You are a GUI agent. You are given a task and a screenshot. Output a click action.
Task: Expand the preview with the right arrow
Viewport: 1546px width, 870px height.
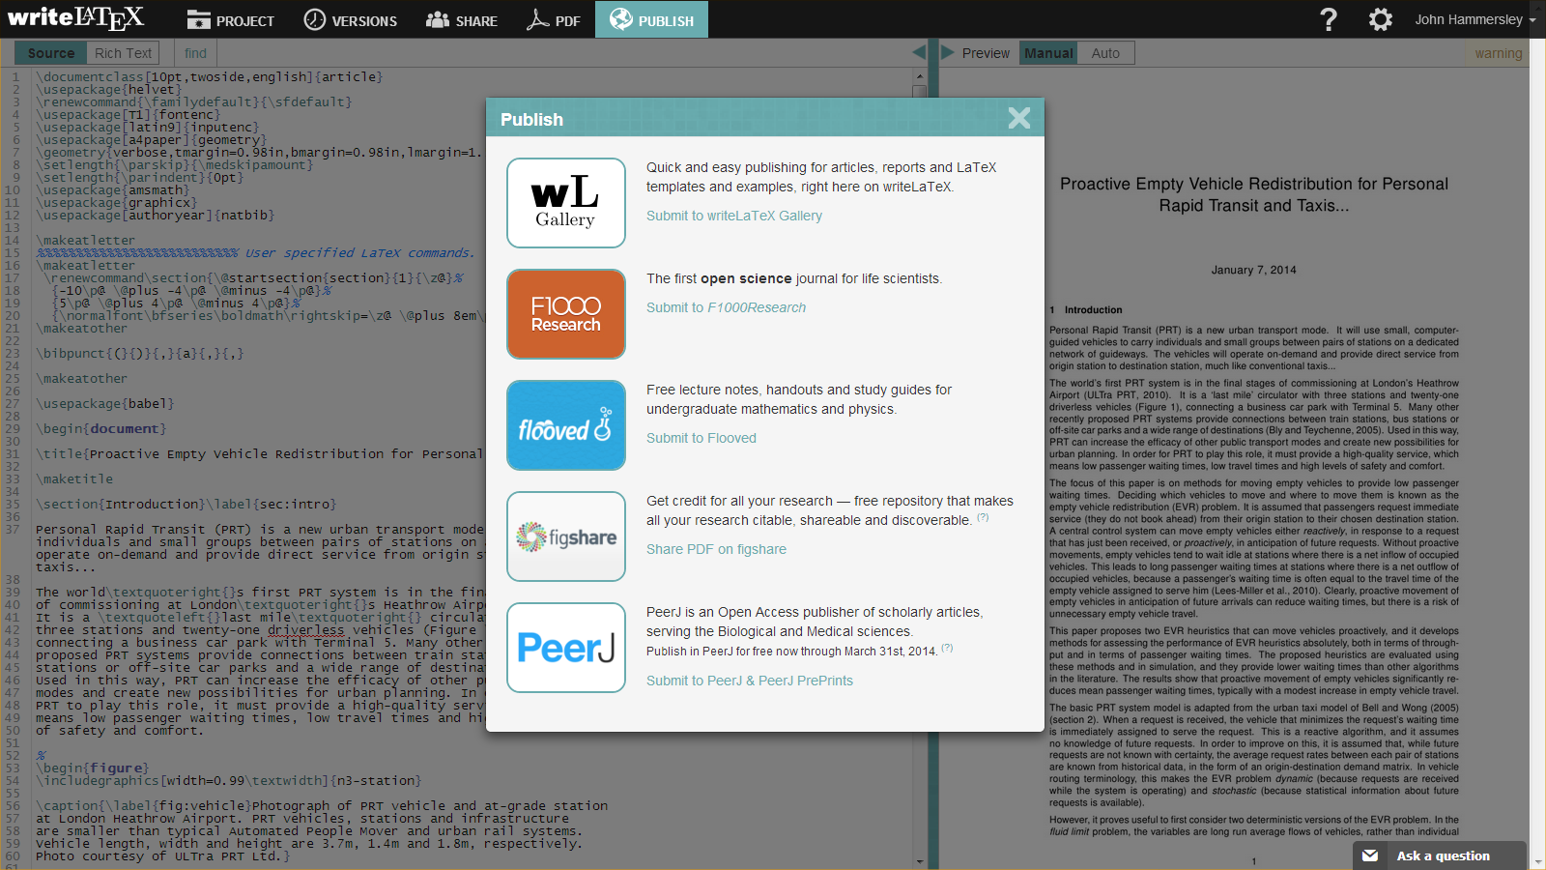tap(948, 52)
